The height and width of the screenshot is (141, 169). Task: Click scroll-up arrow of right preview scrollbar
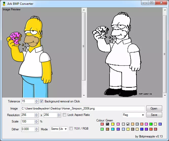(x=165, y=10)
